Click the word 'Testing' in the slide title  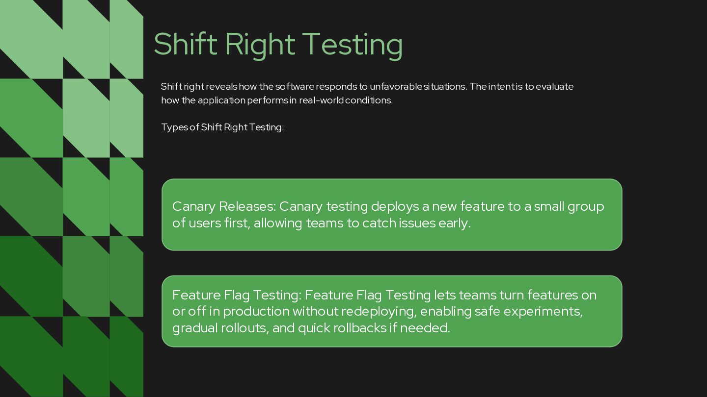(353, 45)
